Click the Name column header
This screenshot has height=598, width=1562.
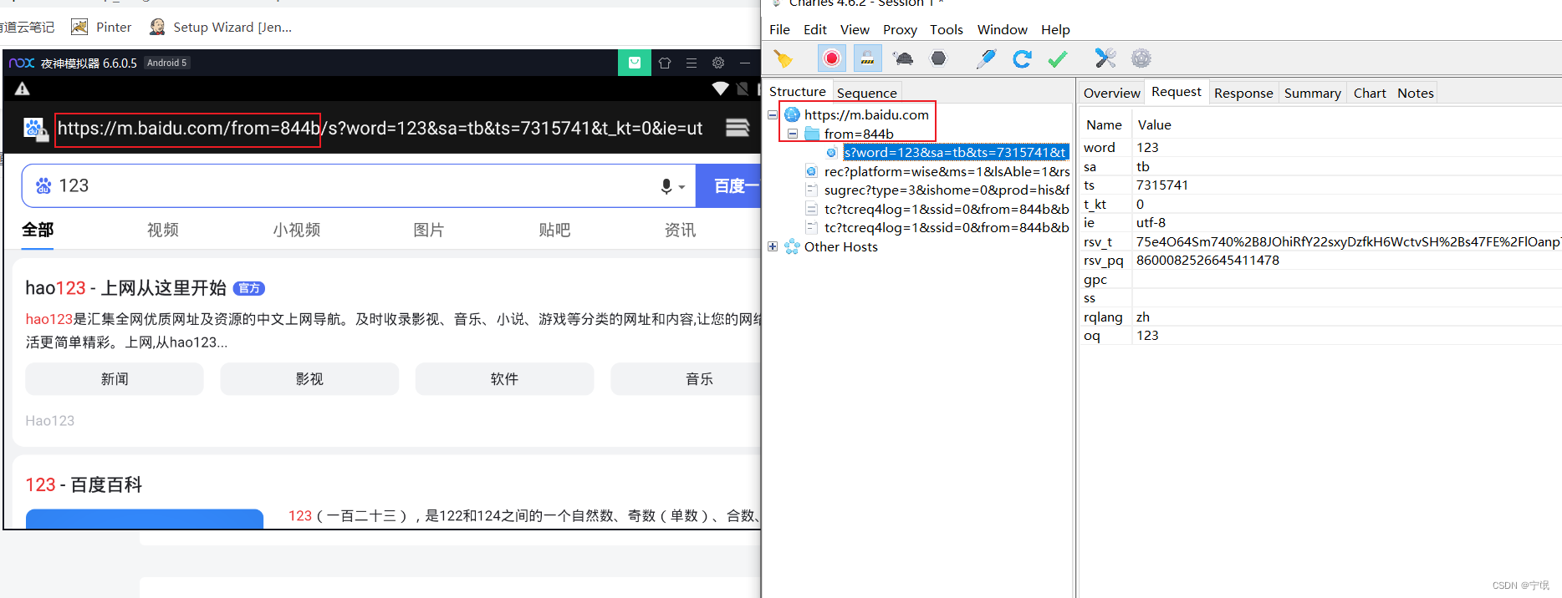[1104, 124]
